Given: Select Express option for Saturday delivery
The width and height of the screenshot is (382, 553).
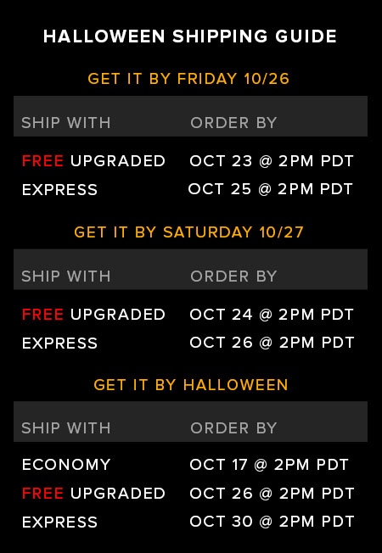Looking at the screenshot, I should pyautogui.click(x=59, y=344).
